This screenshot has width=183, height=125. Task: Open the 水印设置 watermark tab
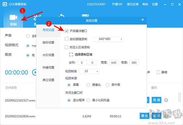[48, 55]
